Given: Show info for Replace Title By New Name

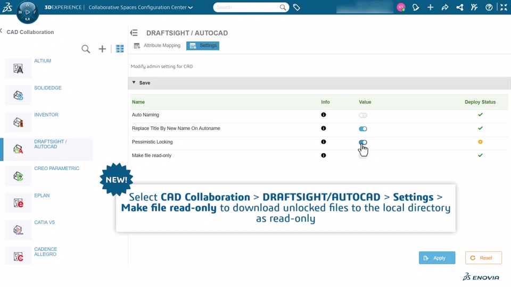Looking at the screenshot, I should click(323, 128).
